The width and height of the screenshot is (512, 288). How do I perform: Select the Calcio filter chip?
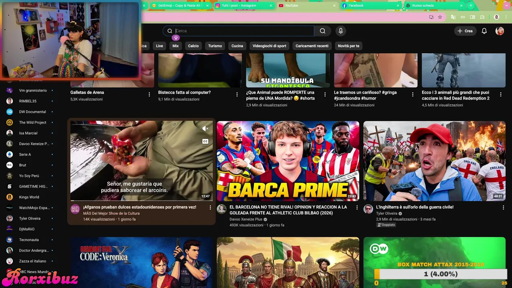coord(193,46)
